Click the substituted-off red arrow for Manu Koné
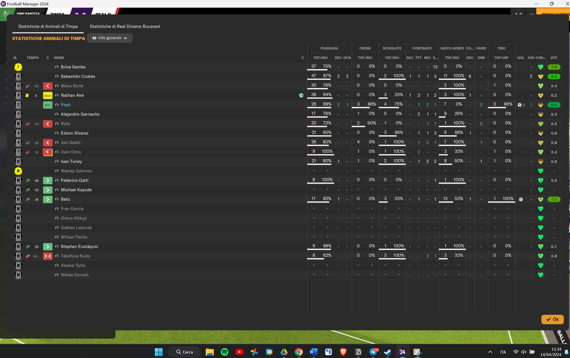 click(x=47, y=86)
